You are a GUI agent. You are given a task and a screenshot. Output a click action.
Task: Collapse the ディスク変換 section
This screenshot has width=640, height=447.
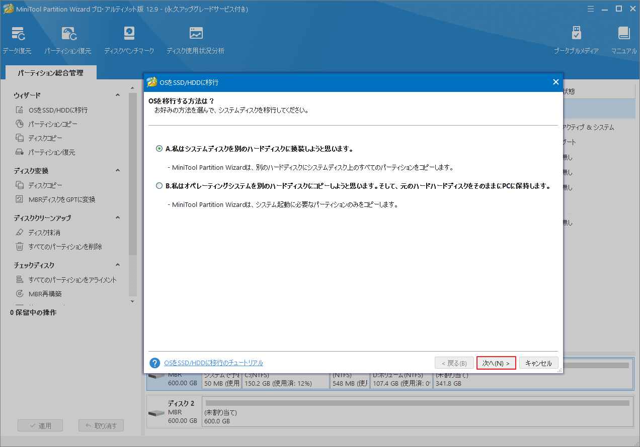click(x=118, y=170)
